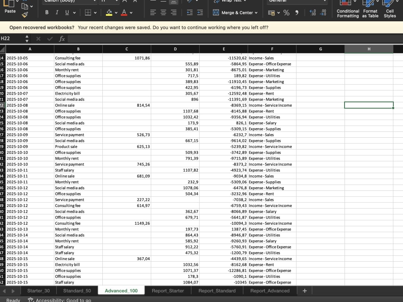Image resolution: width=403 pixels, height=302 pixels.
Task: Open the font color dropdown arrow
Action: (131, 12)
